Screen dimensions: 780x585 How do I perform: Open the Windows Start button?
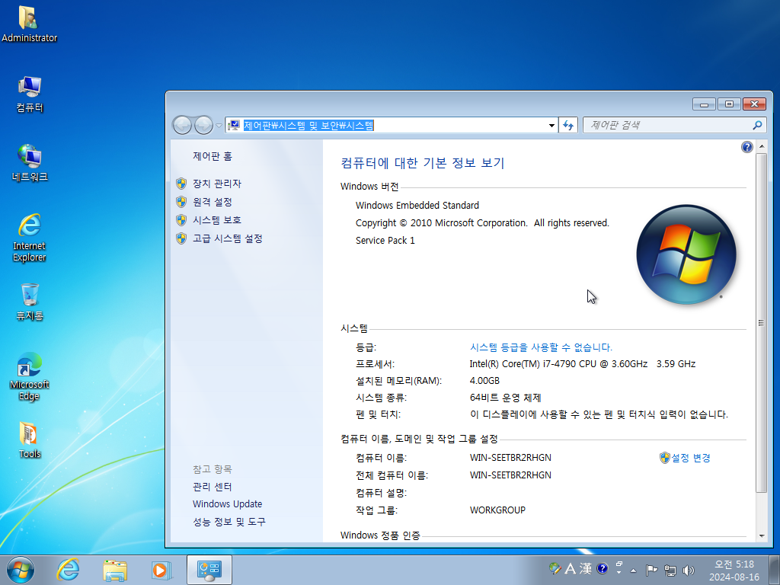tap(21, 570)
